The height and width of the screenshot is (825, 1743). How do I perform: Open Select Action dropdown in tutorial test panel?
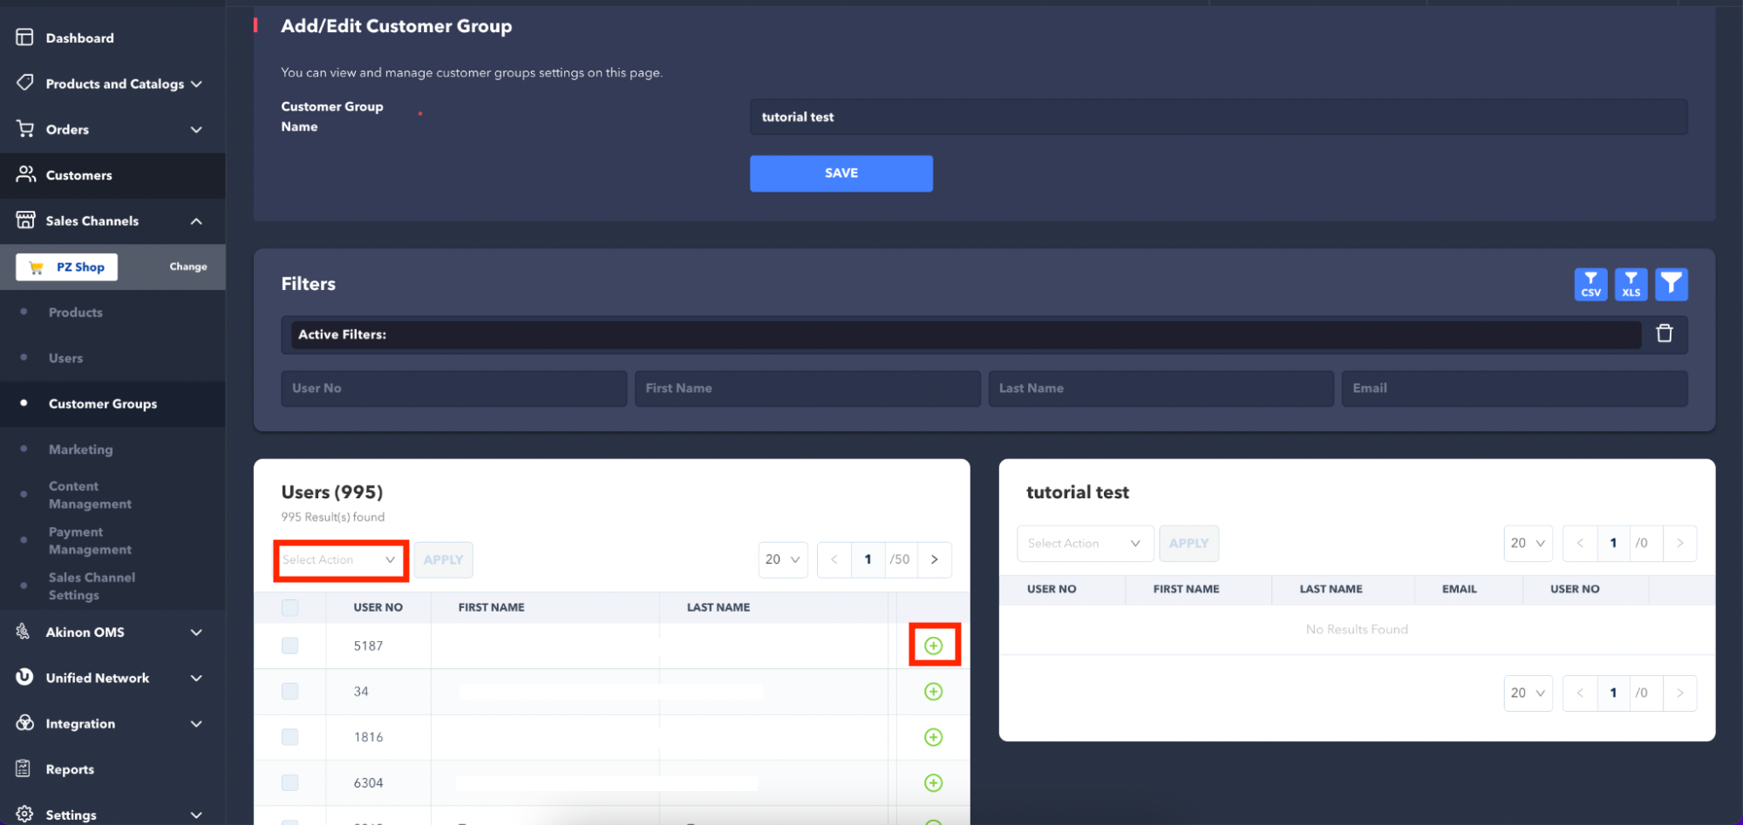point(1085,544)
